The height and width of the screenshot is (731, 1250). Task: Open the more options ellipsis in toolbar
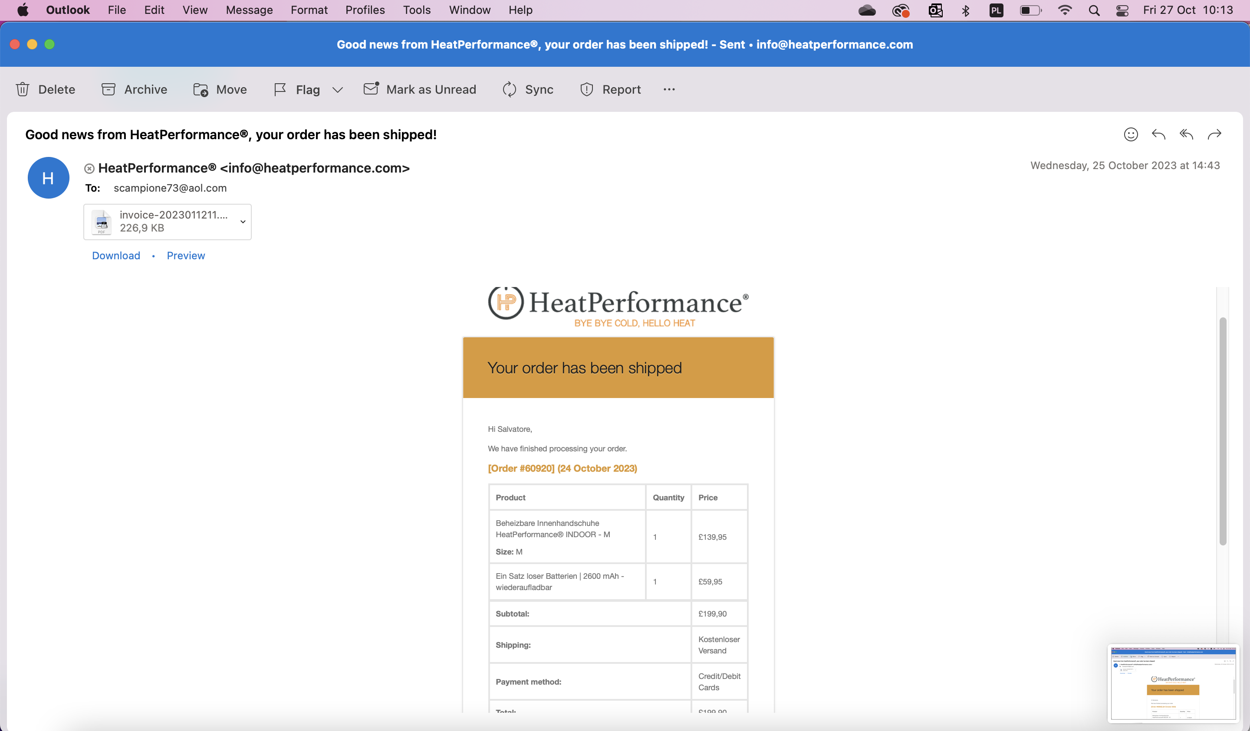tap(669, 89)
